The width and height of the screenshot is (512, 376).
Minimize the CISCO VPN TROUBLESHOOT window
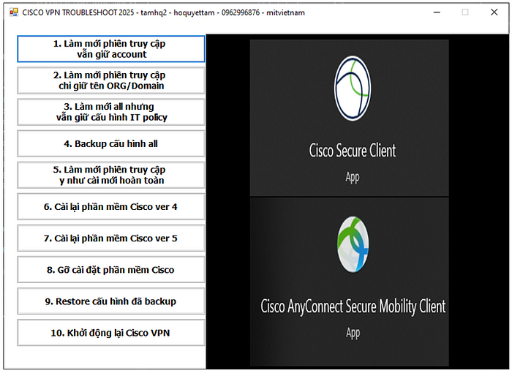click(437, 12)
